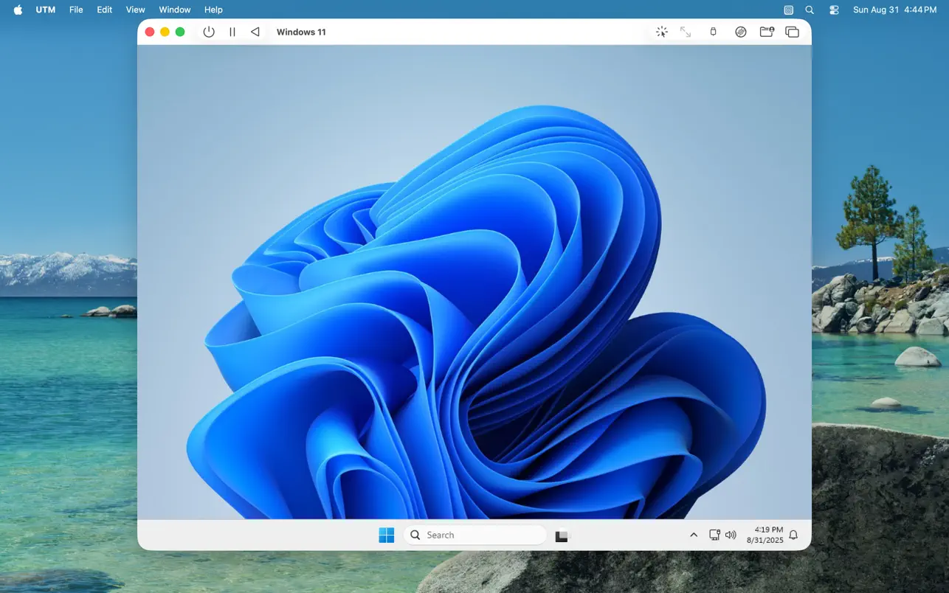Click the network icon in the Windows taskbar

click(x=714, y=535)
